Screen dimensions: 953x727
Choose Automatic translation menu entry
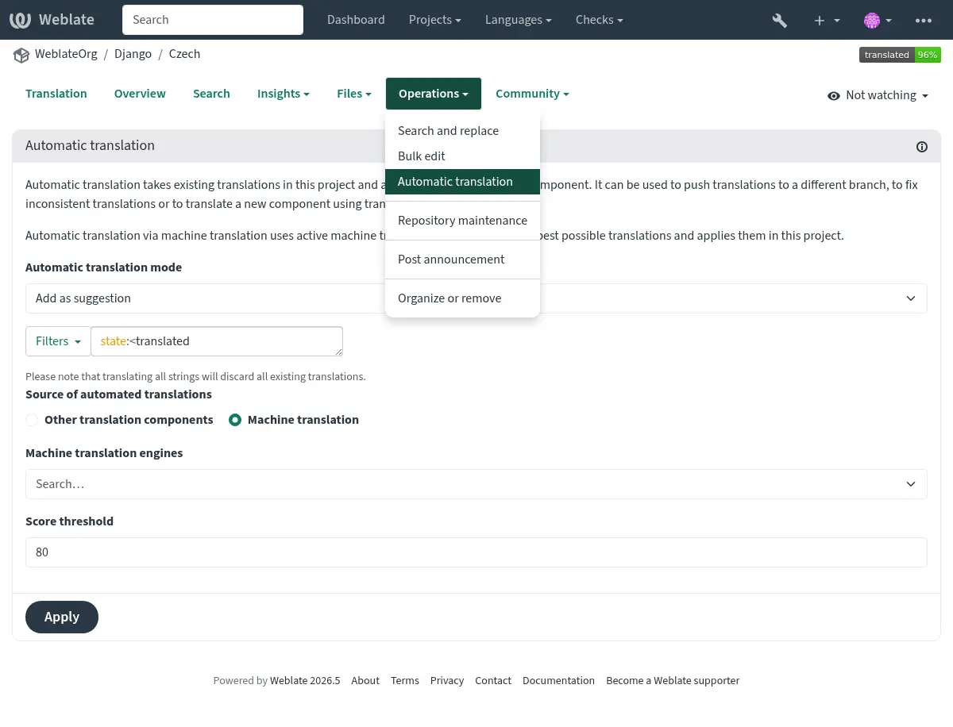(462, 182)
